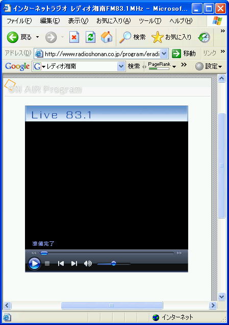The width and height of the screenshot is (229, 325).
Task: Open the History icon in the toolbar
Action: (204, 38)
